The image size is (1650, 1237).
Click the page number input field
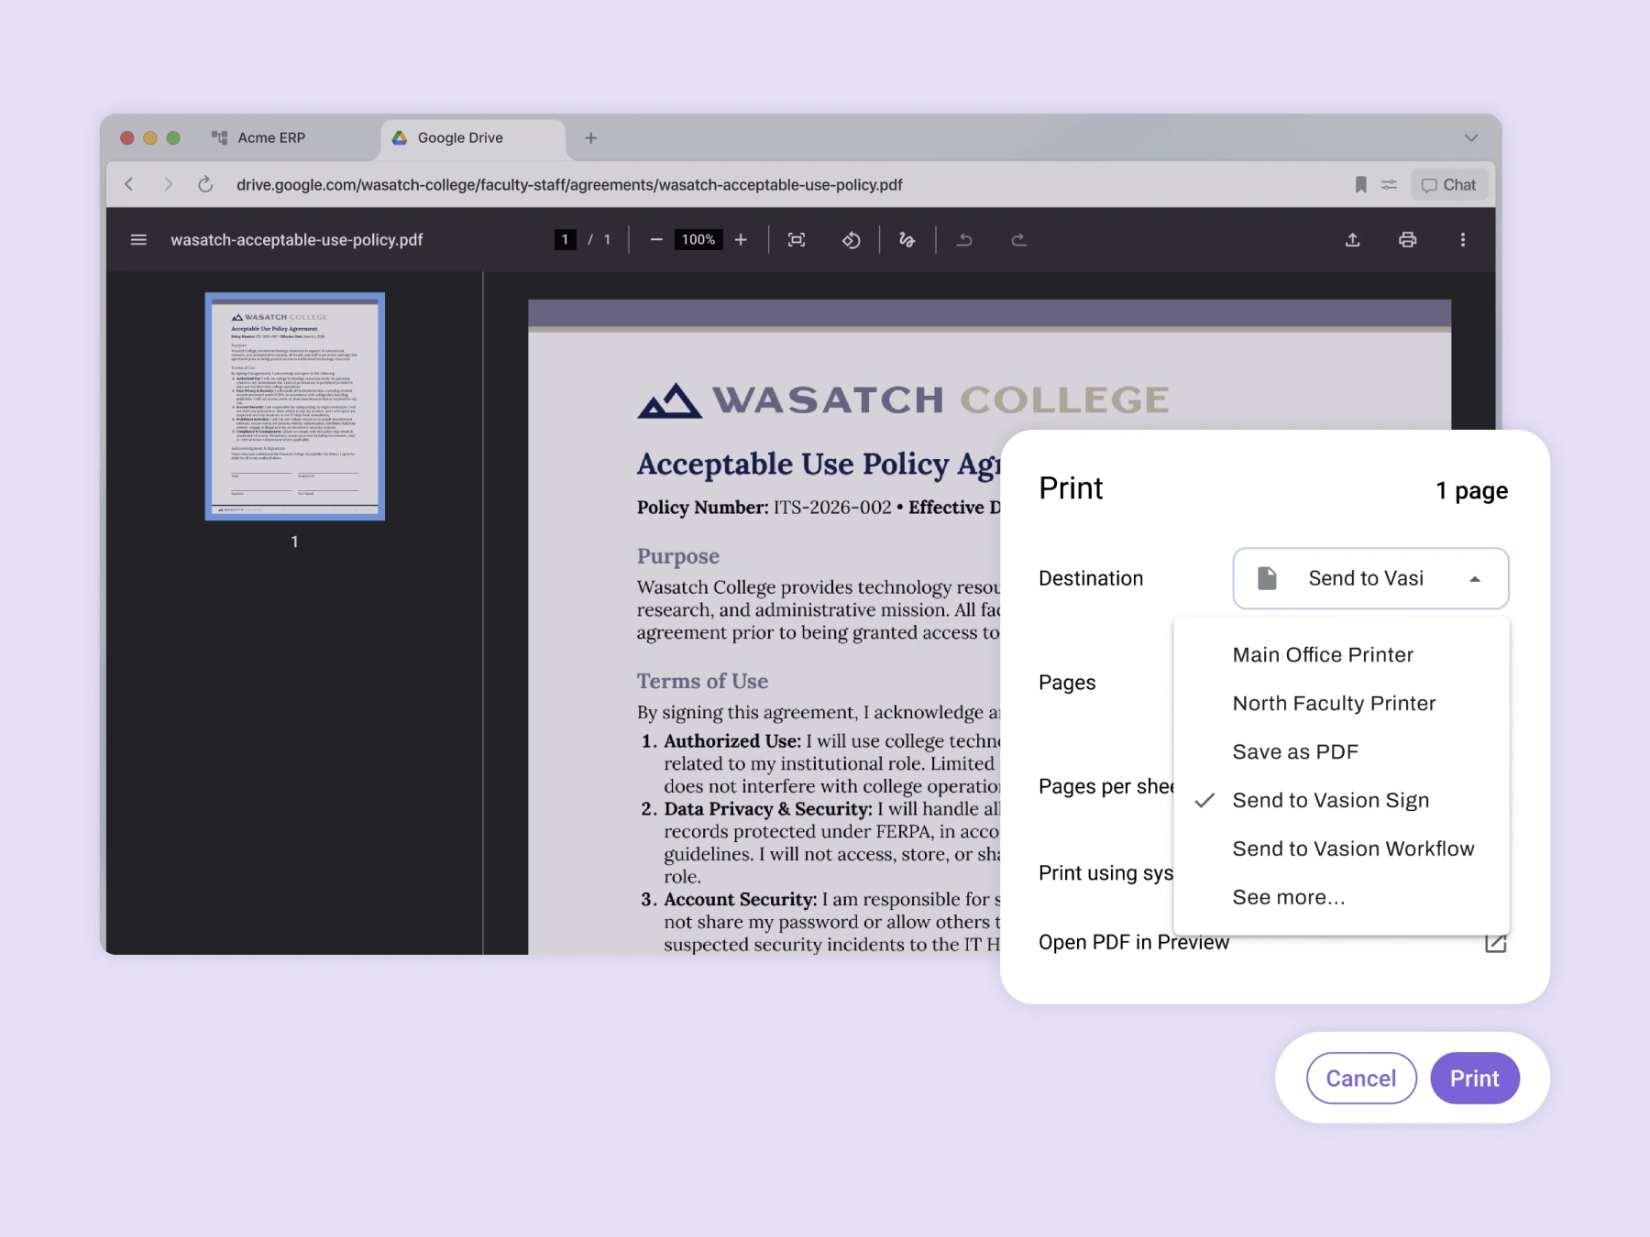point(565,240)
